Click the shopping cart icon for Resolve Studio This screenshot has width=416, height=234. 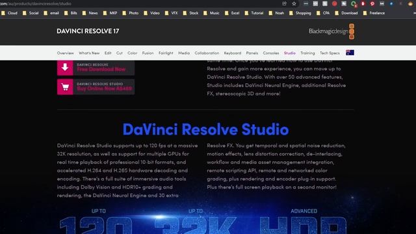pyautogui.click(x=65, y=86)
